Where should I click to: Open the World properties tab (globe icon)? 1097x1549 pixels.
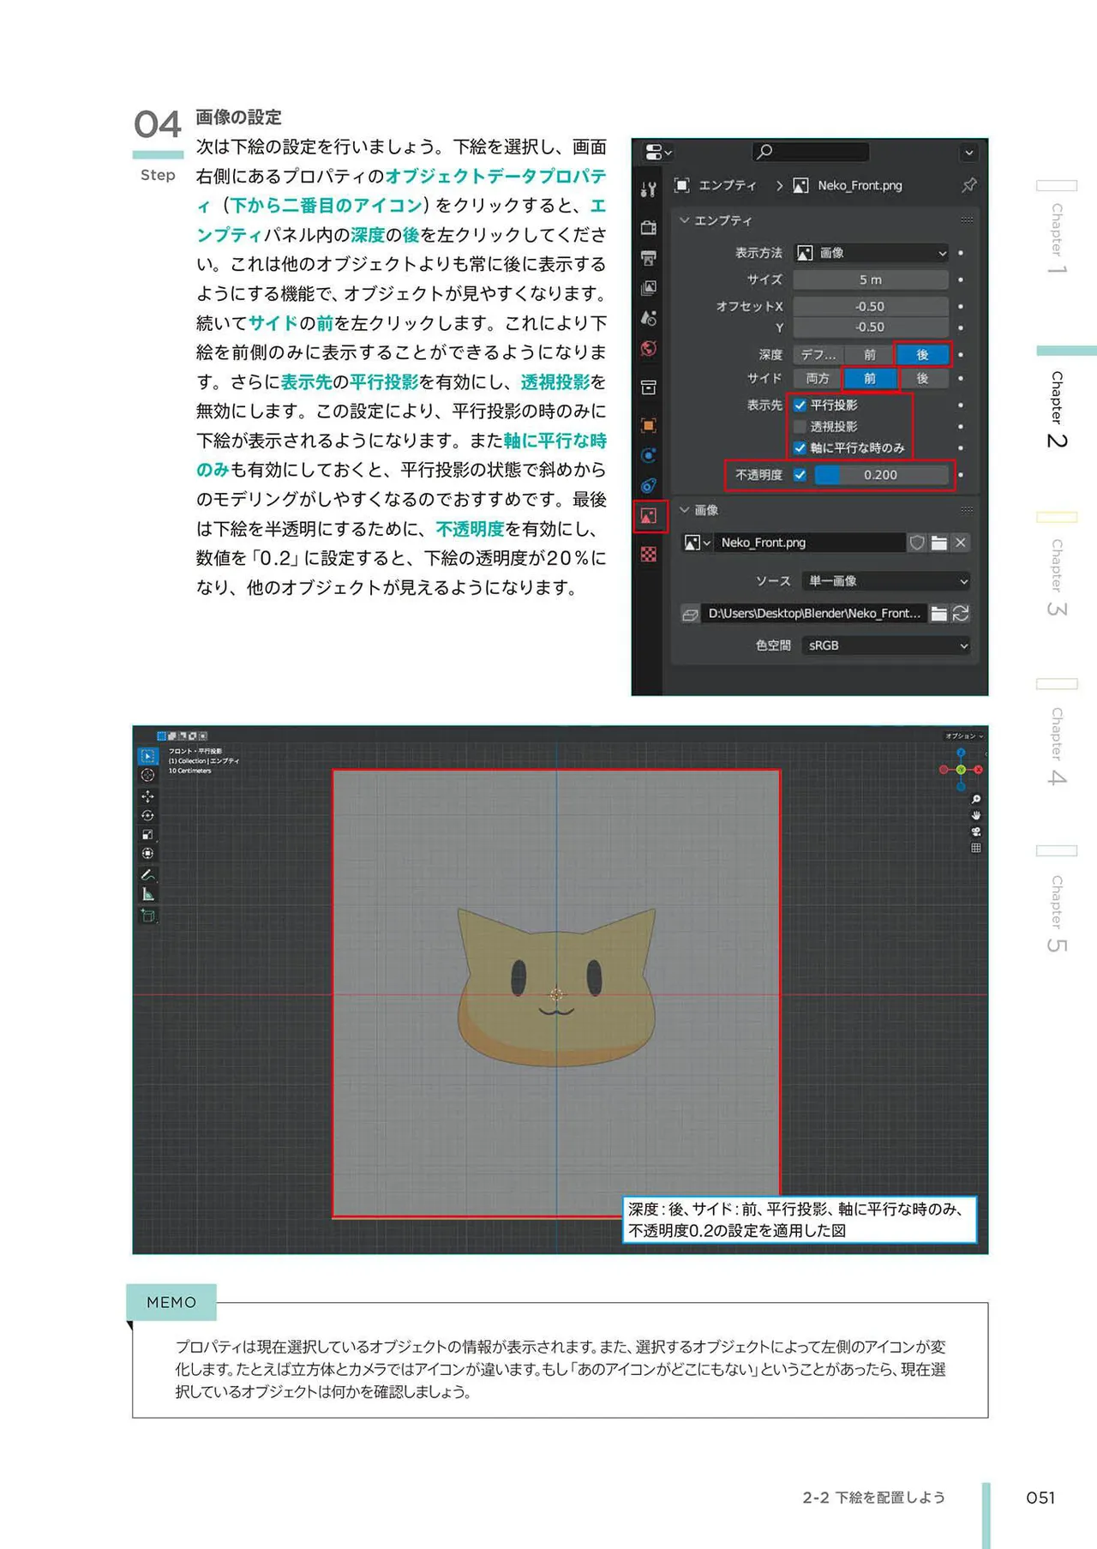pos(648,348)
